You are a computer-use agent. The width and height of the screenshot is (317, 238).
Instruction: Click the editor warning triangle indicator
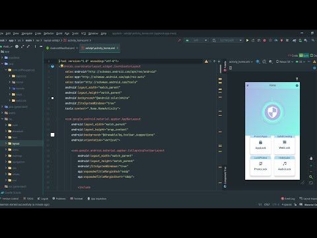(206, 61)
